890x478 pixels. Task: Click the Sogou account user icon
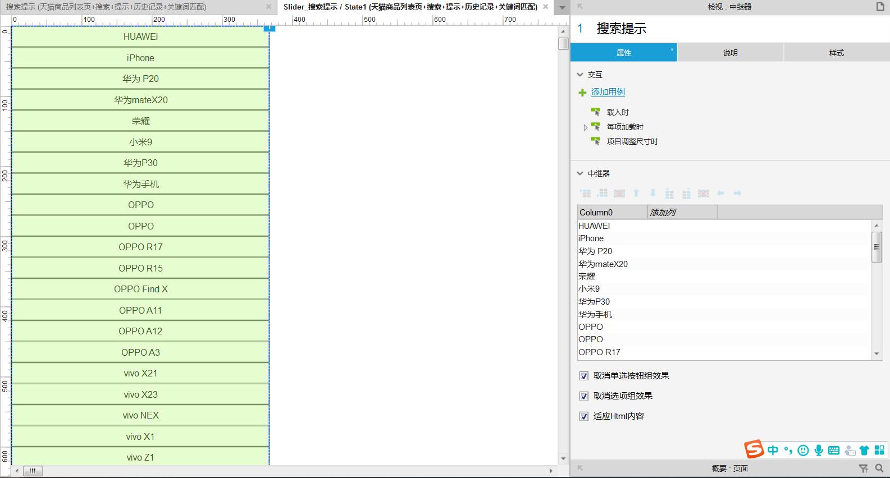(x=850, y=450)
